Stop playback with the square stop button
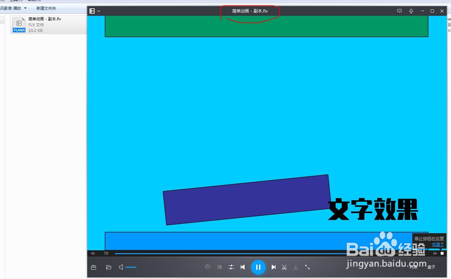Viewport: 451px width, 279px height. coord(442,253)
